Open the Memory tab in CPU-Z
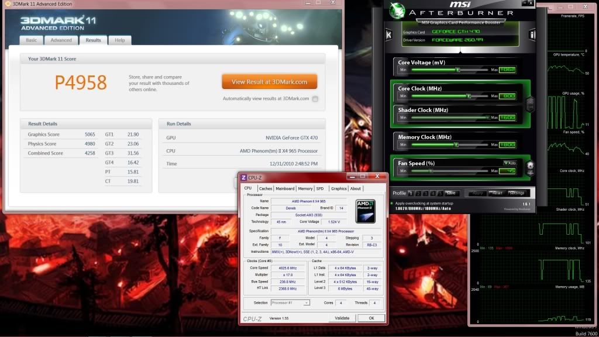 pos(305,188)
